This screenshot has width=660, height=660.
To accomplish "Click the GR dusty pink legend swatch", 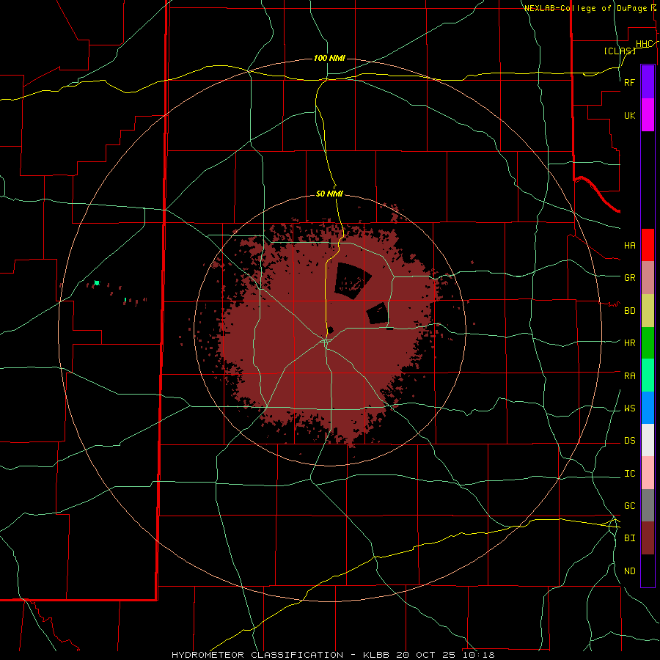I will pyautogui.click(x=648, y=278).
